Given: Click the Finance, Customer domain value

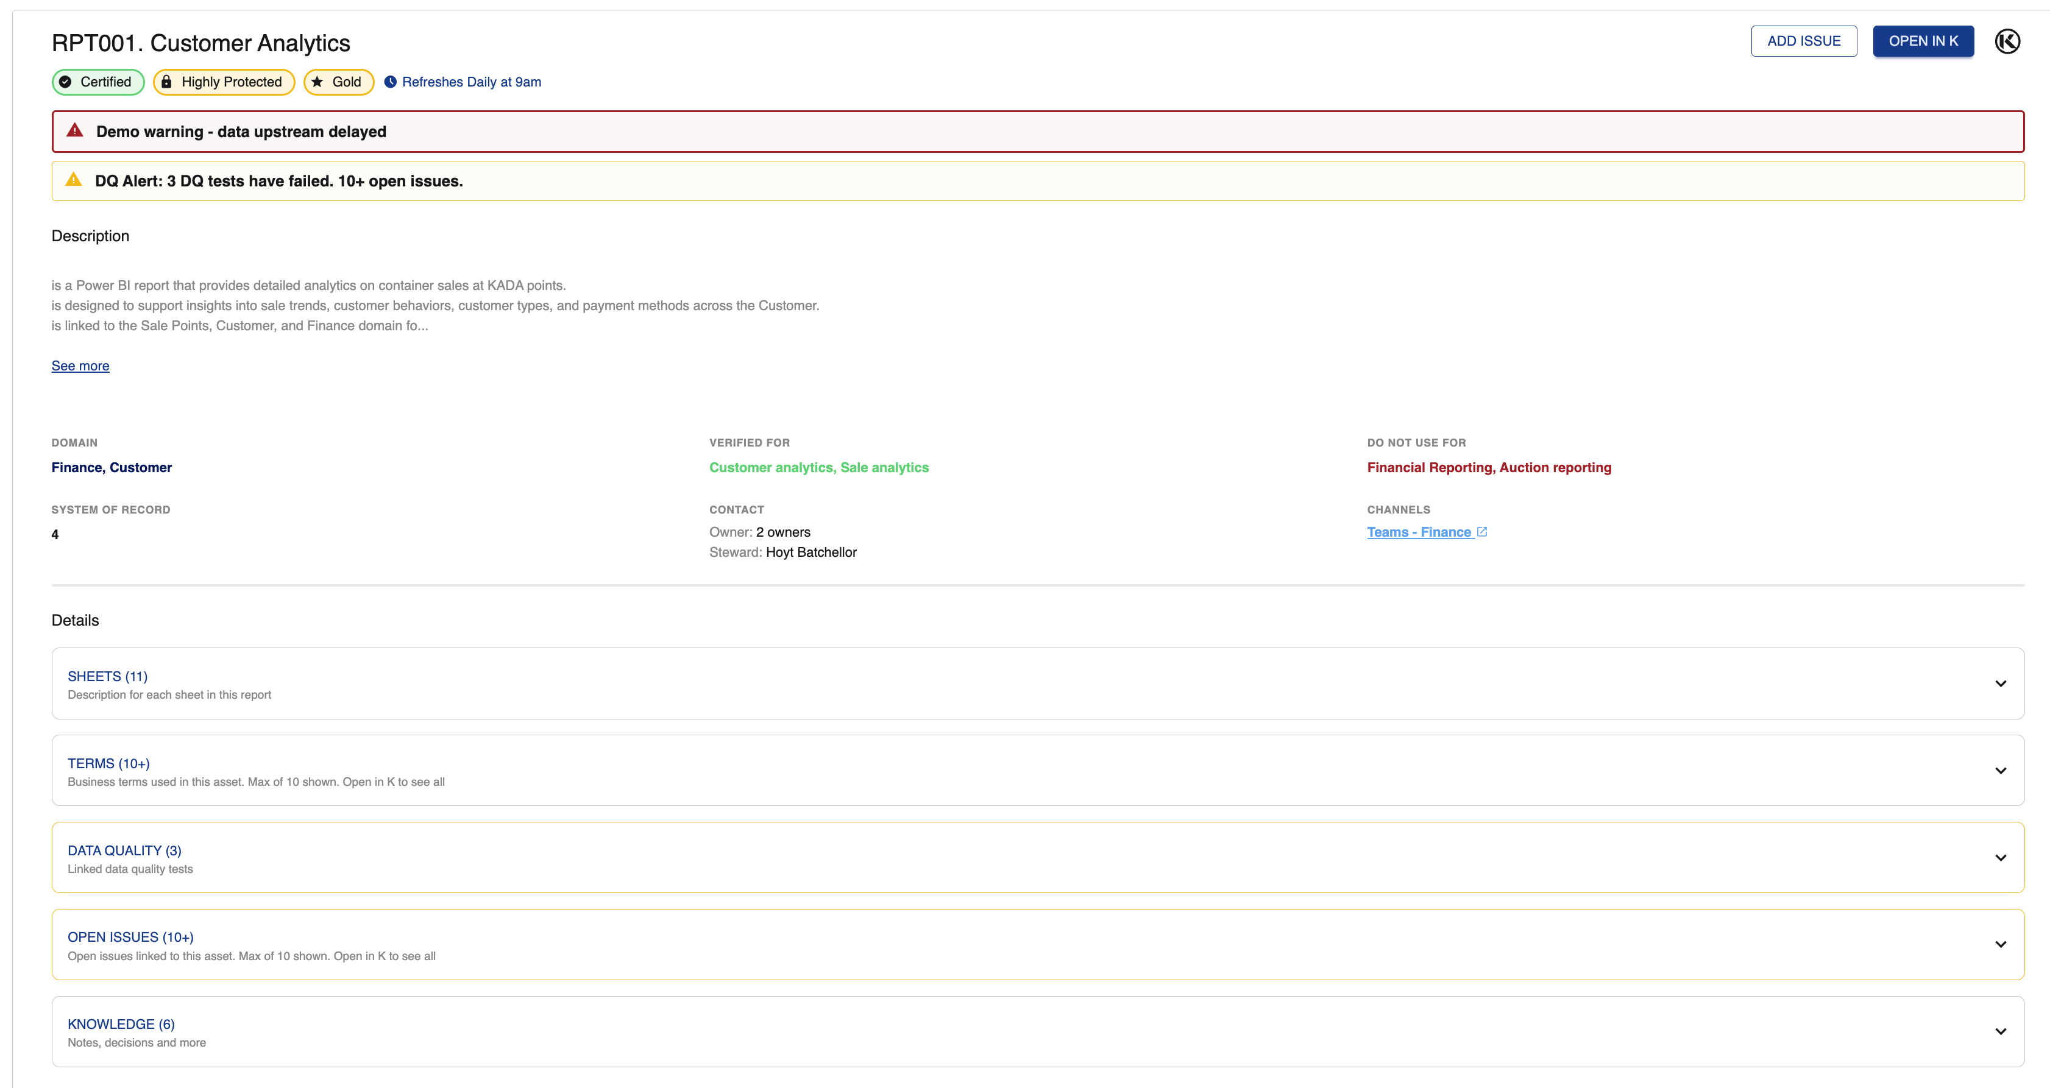Looking at the screenshot, I should [112, 468].
